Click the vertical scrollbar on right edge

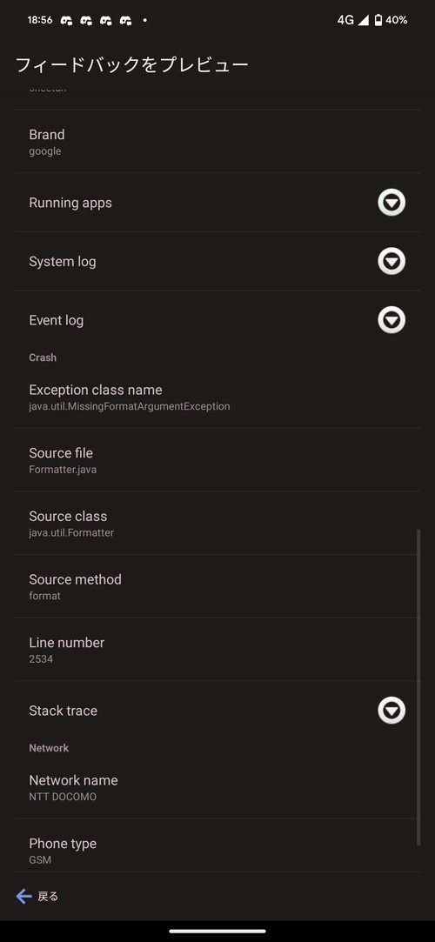418,687
